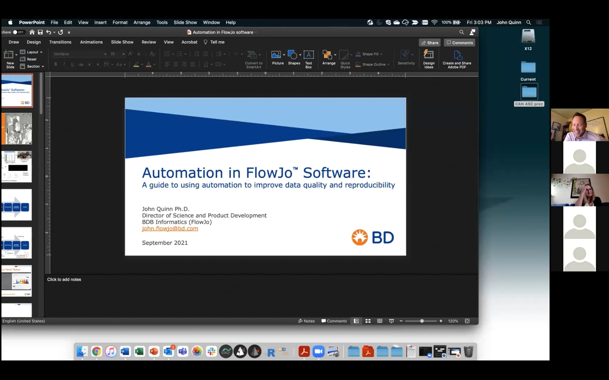Click the Reset button

(28, 59)
